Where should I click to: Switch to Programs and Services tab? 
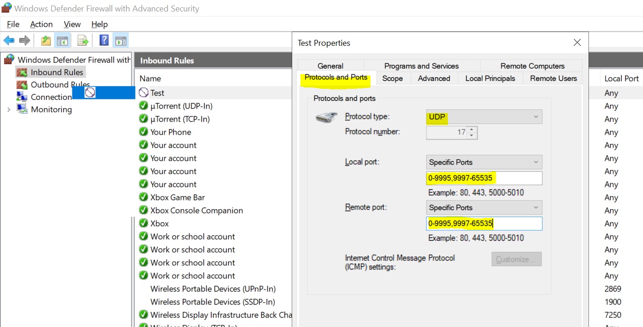pos(421,65)
